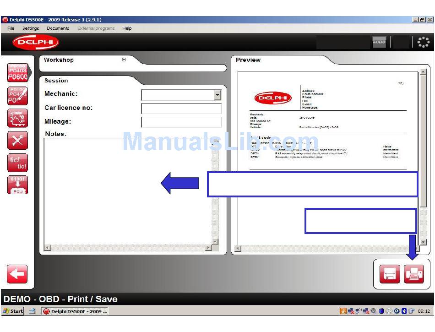Click Notes horizontal scrollbar left arrow
Image resolution: width=435 pixels, height=332 pixels.
(48, 247)
